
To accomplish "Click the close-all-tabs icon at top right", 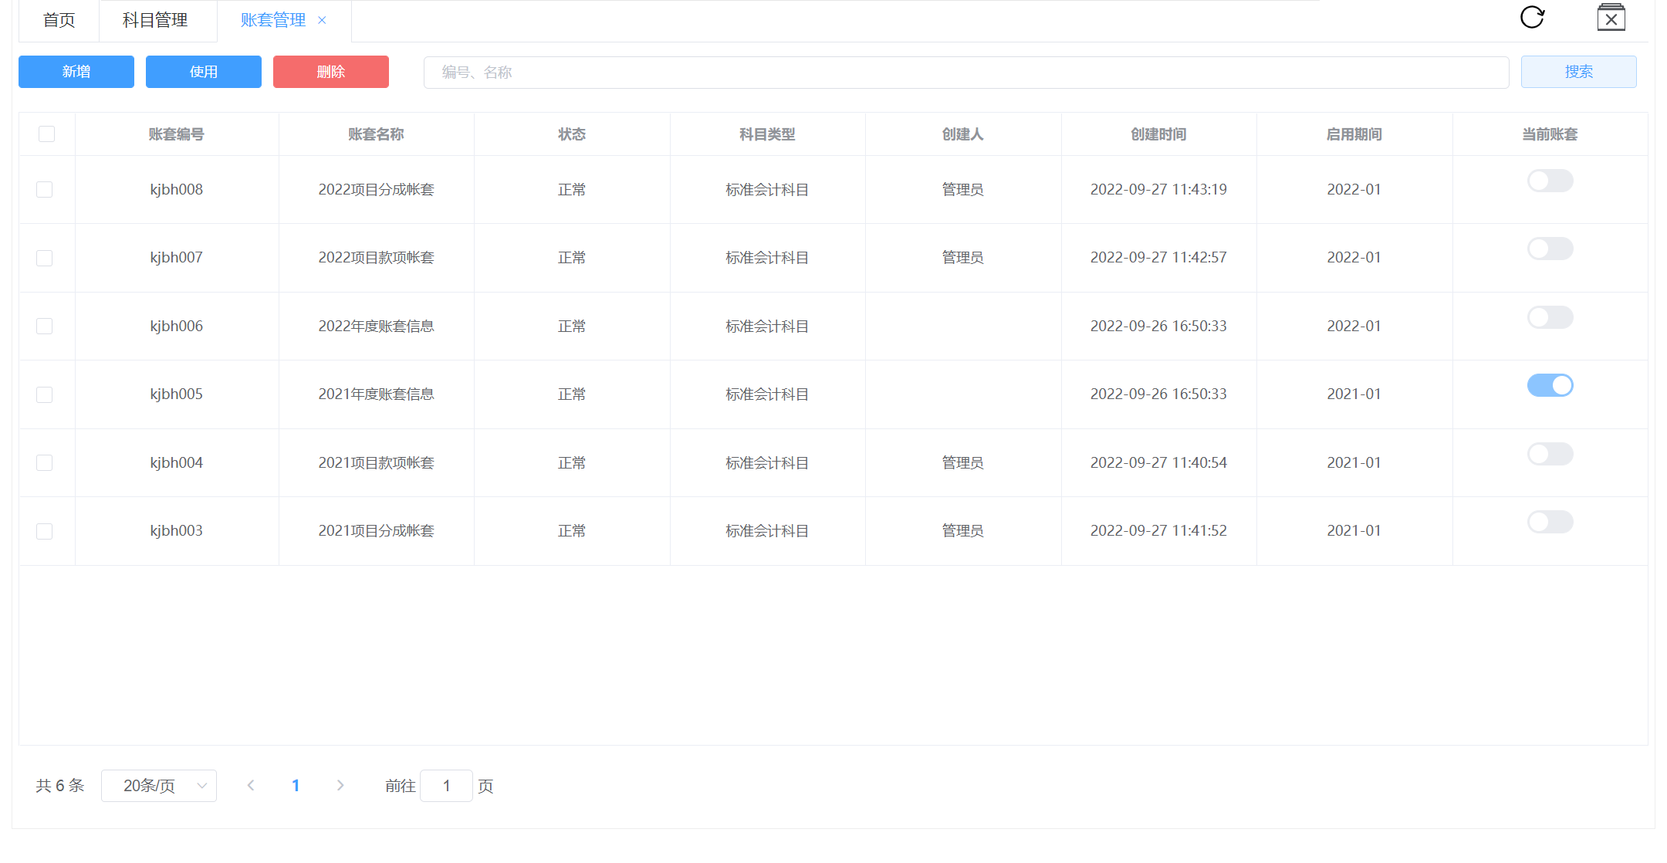I will [x=1611, y=18].
